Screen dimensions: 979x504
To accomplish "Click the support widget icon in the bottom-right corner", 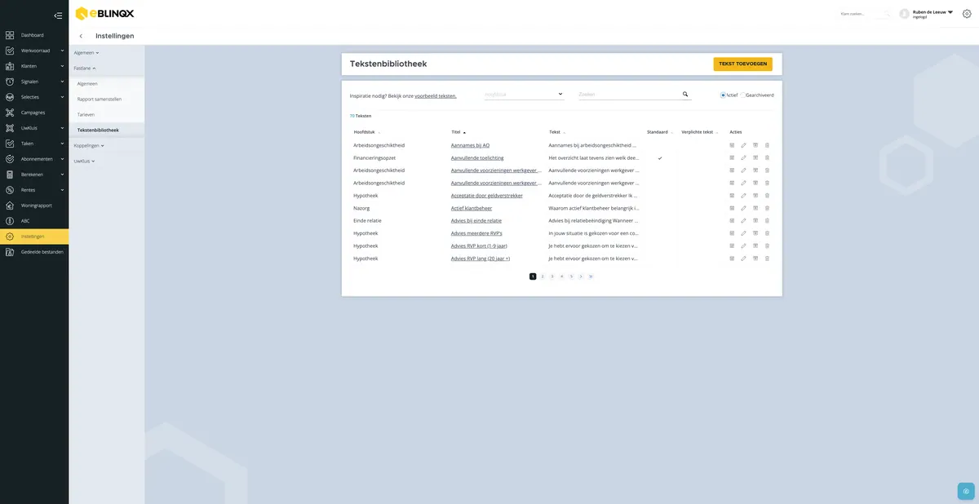I will [966, 491].
